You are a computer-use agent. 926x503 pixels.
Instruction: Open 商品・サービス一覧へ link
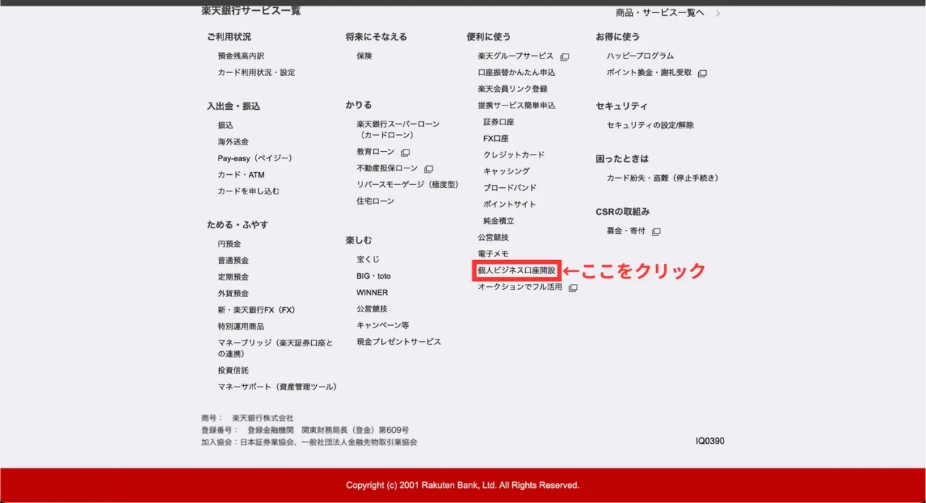660,13
